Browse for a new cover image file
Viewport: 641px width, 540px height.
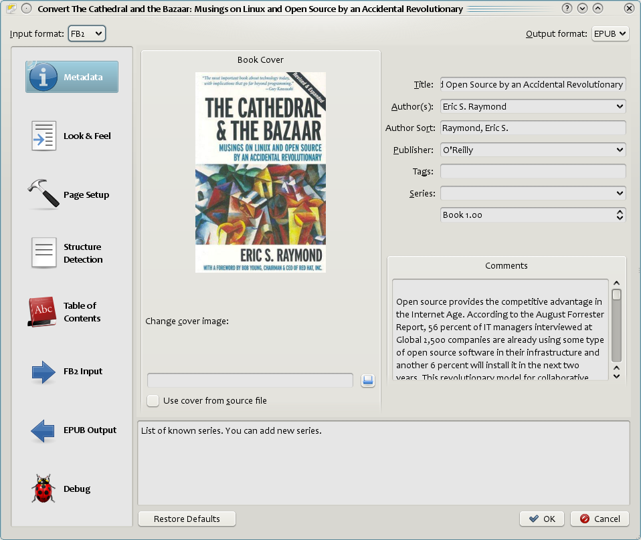pyautogui.click(x=367, y=380)
